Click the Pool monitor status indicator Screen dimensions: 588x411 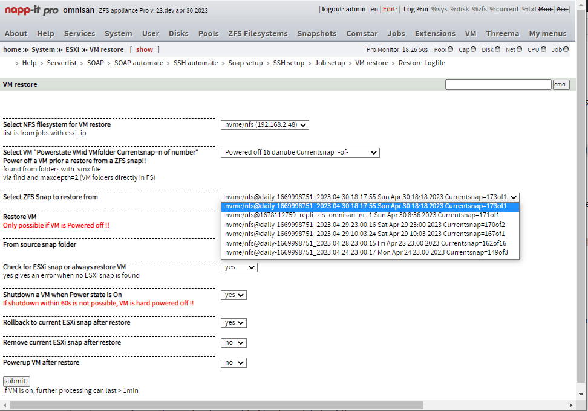(450, 49)
